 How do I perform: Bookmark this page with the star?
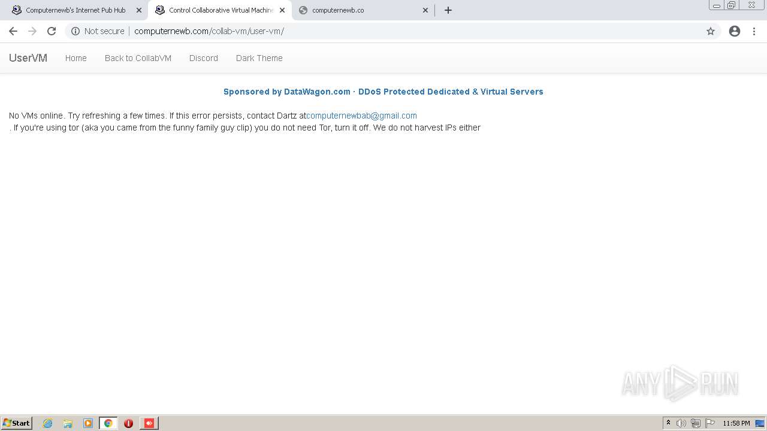coord(711,31)
